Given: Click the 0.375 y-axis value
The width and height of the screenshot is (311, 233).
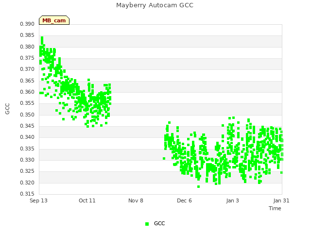Looking at the screenshot, I should (x=27, y=58).
